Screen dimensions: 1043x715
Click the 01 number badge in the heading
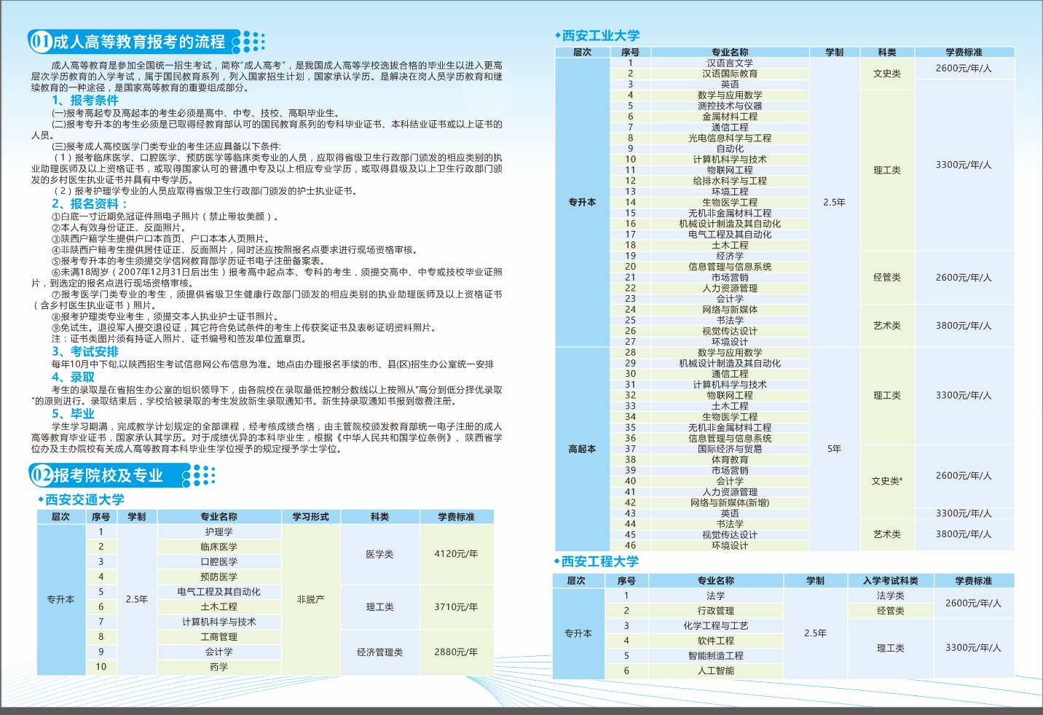(x=41, y=42)
